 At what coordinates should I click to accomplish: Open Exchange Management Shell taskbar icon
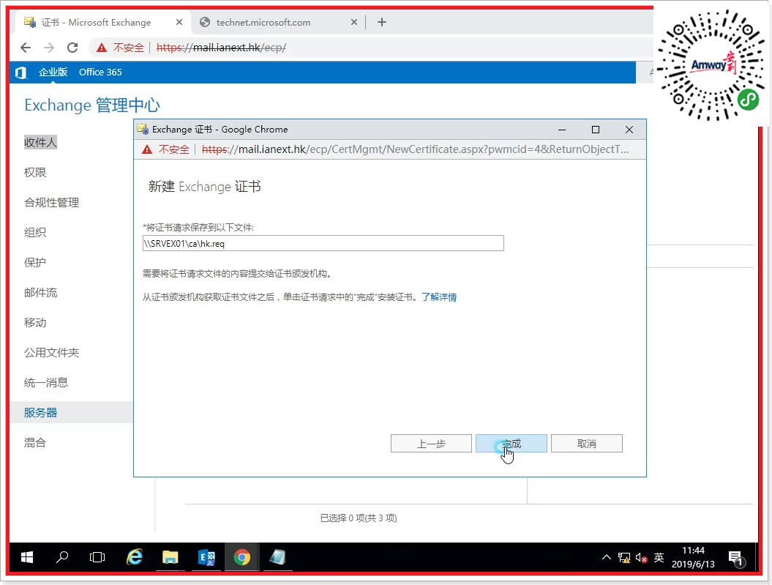(x=206, y=557)
